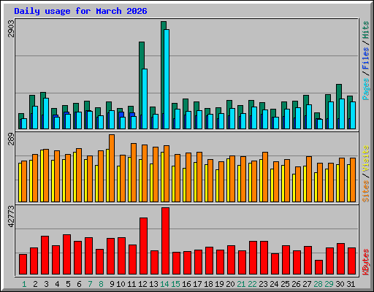
Task: Click the Hits legend label
Action: (366, 30)
